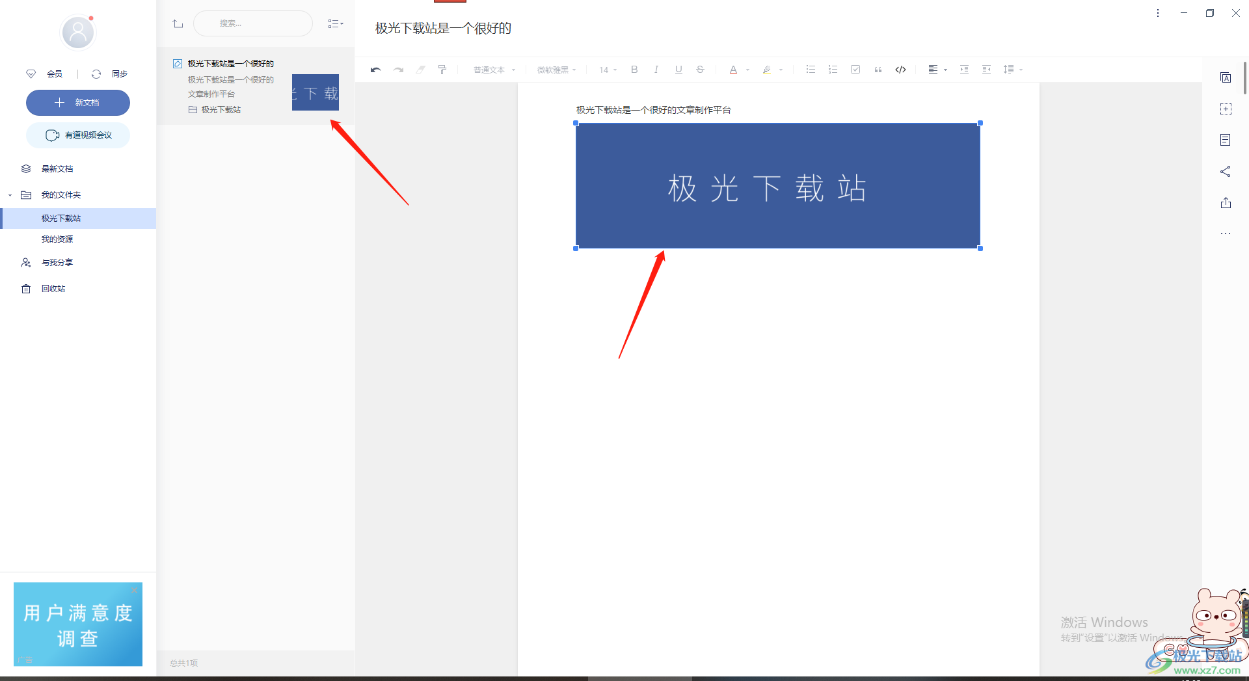Open the note outline icon in right sidebar
The height and width of the screenshot is (681, 1249).
click(x=1226, y=140)
